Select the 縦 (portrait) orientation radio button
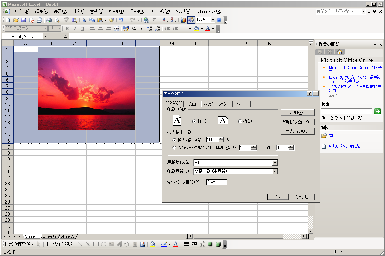Viewport: 385px width, 256px height. (x=194, y=121)
